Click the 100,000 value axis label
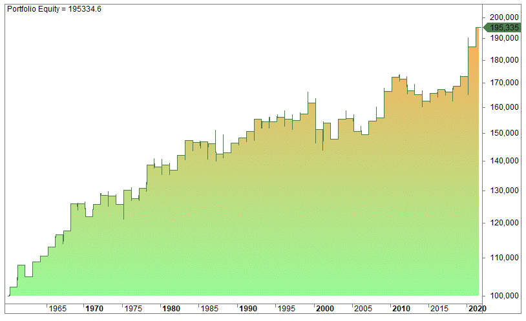526x321 pixels. click(503, 296)
